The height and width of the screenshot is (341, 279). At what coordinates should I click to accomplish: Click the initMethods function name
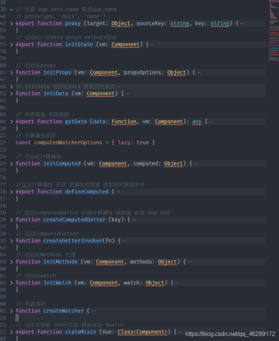(60, 262)
